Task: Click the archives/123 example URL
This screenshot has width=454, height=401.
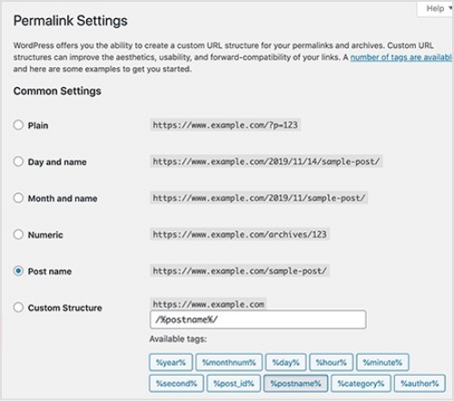Action: (x=240, y=234)
